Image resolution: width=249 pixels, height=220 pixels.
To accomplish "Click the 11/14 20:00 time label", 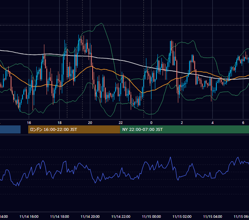I will coord(90,216).
